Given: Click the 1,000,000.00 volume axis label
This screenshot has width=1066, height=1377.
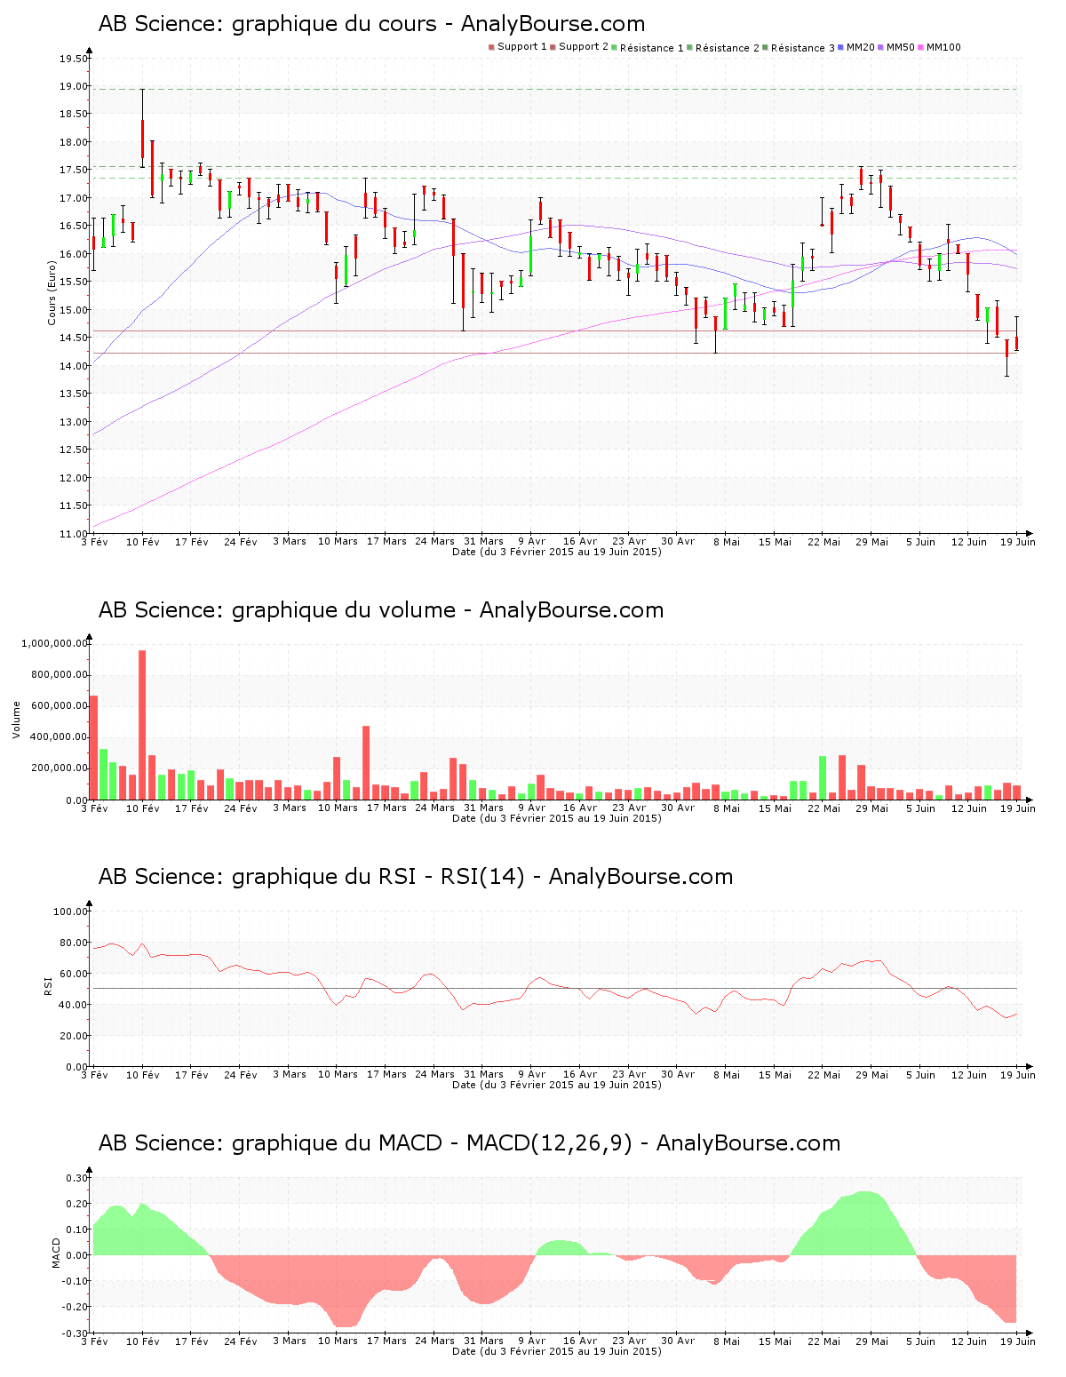Looking at the screenshot, I should point(55,643).
